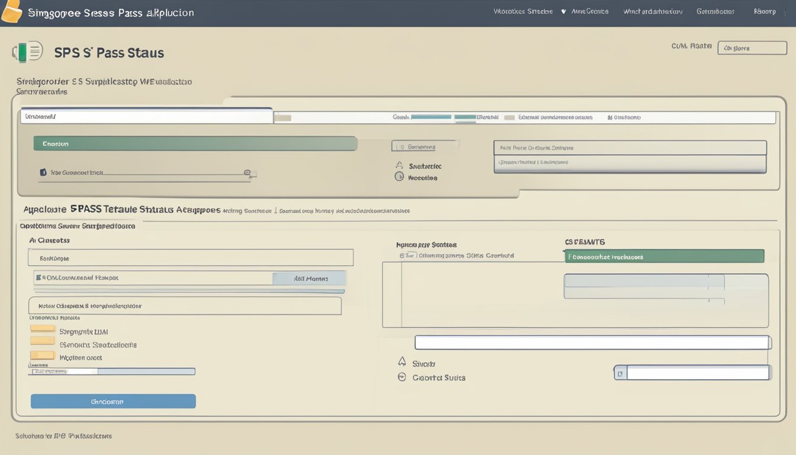Click orange swatch beside 'Sargngmte LUAI'
This screenshot has width=796, height=455.
tap(43, 328)
